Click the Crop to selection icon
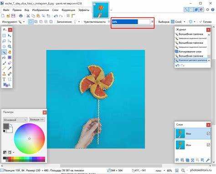Screen dimensions: 216x174 point(43,15)
